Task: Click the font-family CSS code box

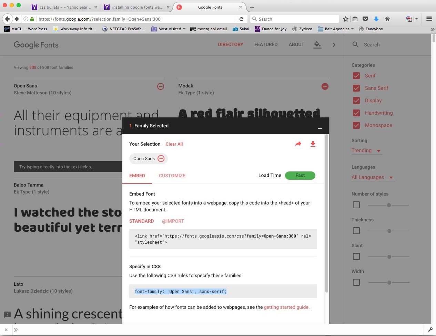Action: (x=223, y=291)
